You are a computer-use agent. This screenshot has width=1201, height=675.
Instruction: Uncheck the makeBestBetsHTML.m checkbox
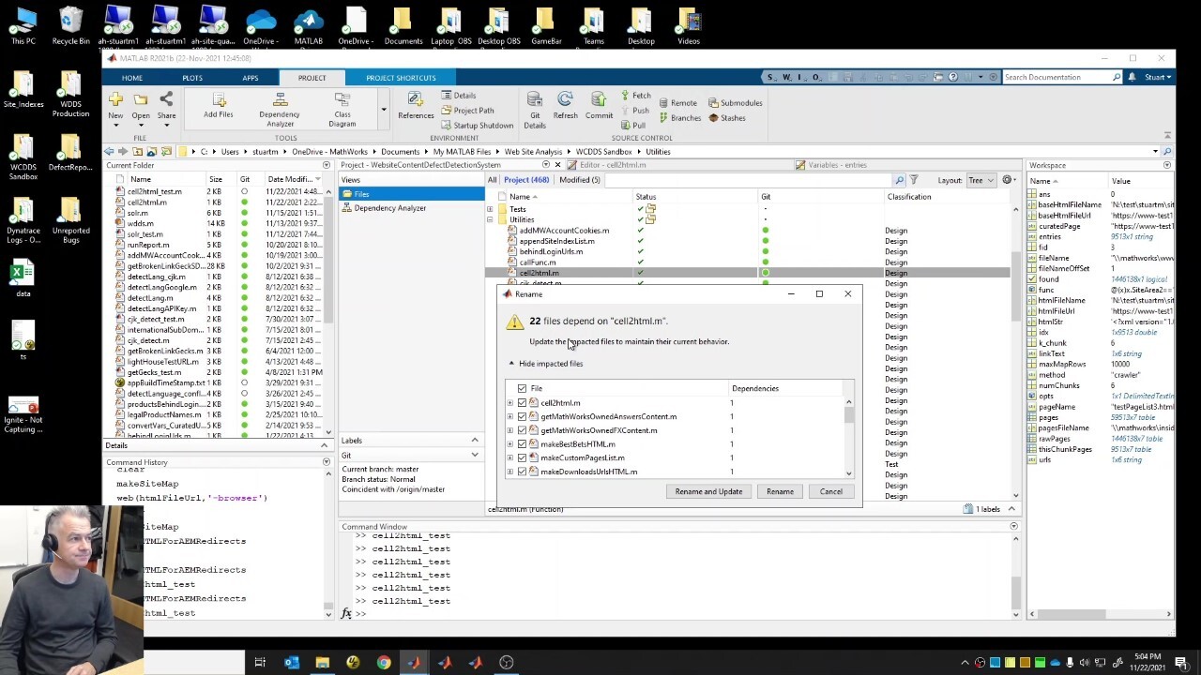(523, 444)
